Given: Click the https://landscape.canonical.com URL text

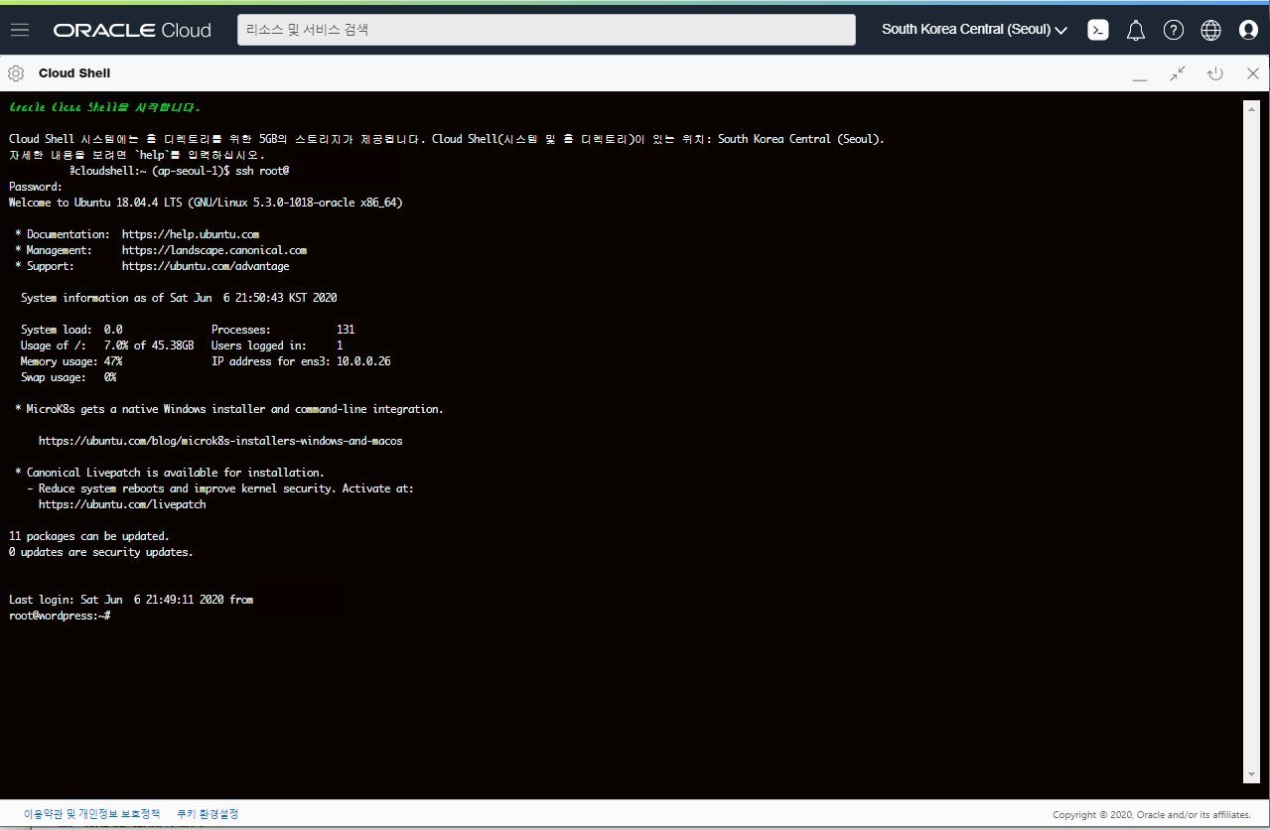Looking at the screenshot, I should [214, 250].
